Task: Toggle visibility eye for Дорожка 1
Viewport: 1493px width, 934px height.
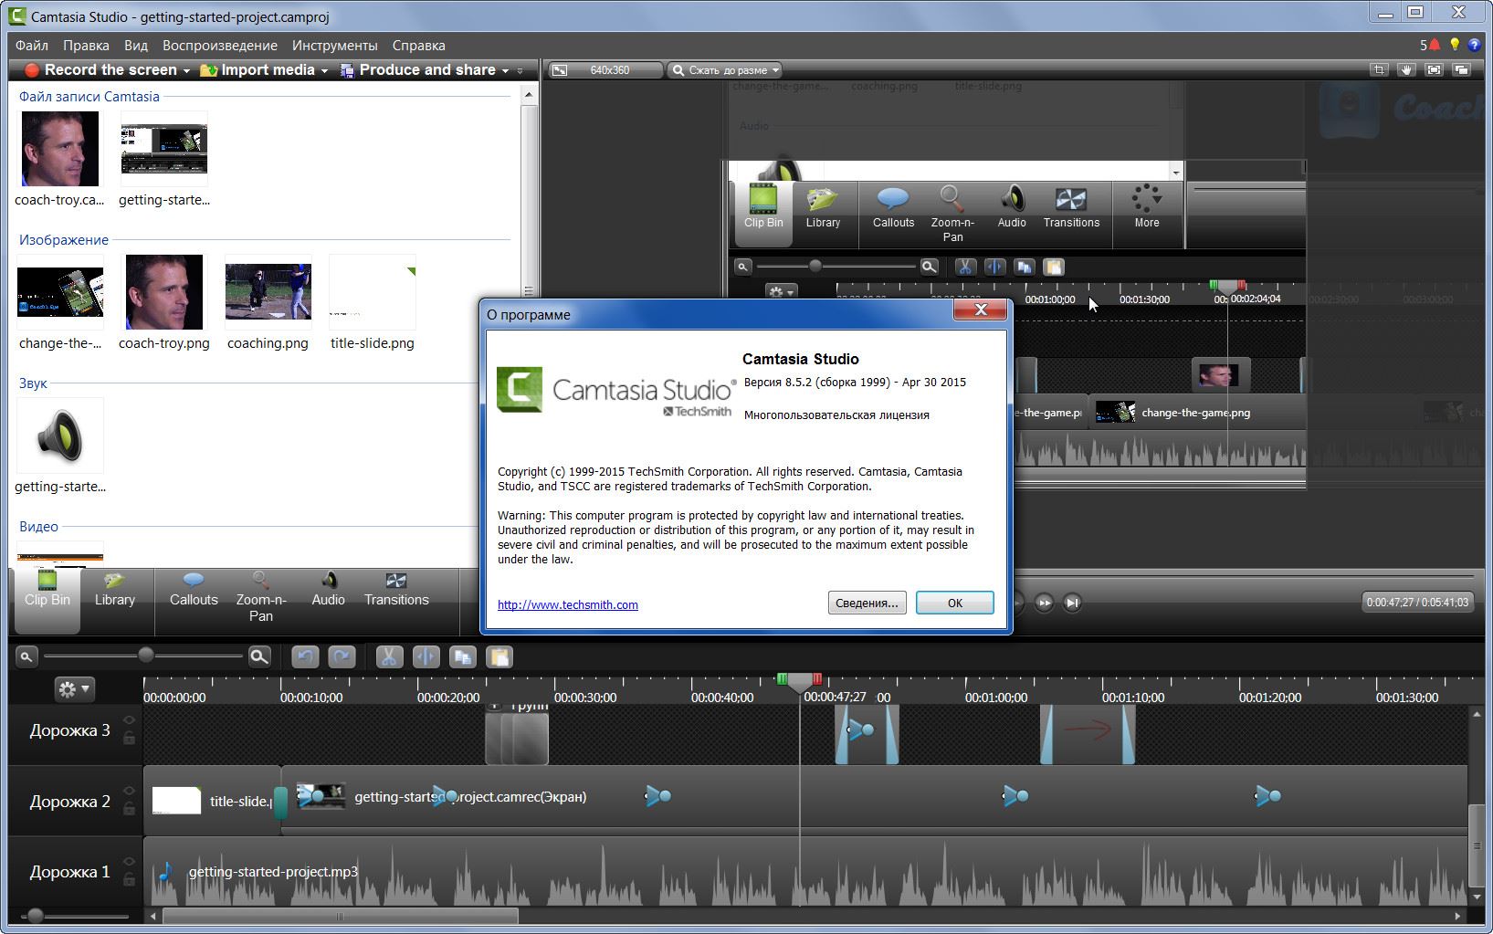Action: pyautogui.click(x=129, y=862)
